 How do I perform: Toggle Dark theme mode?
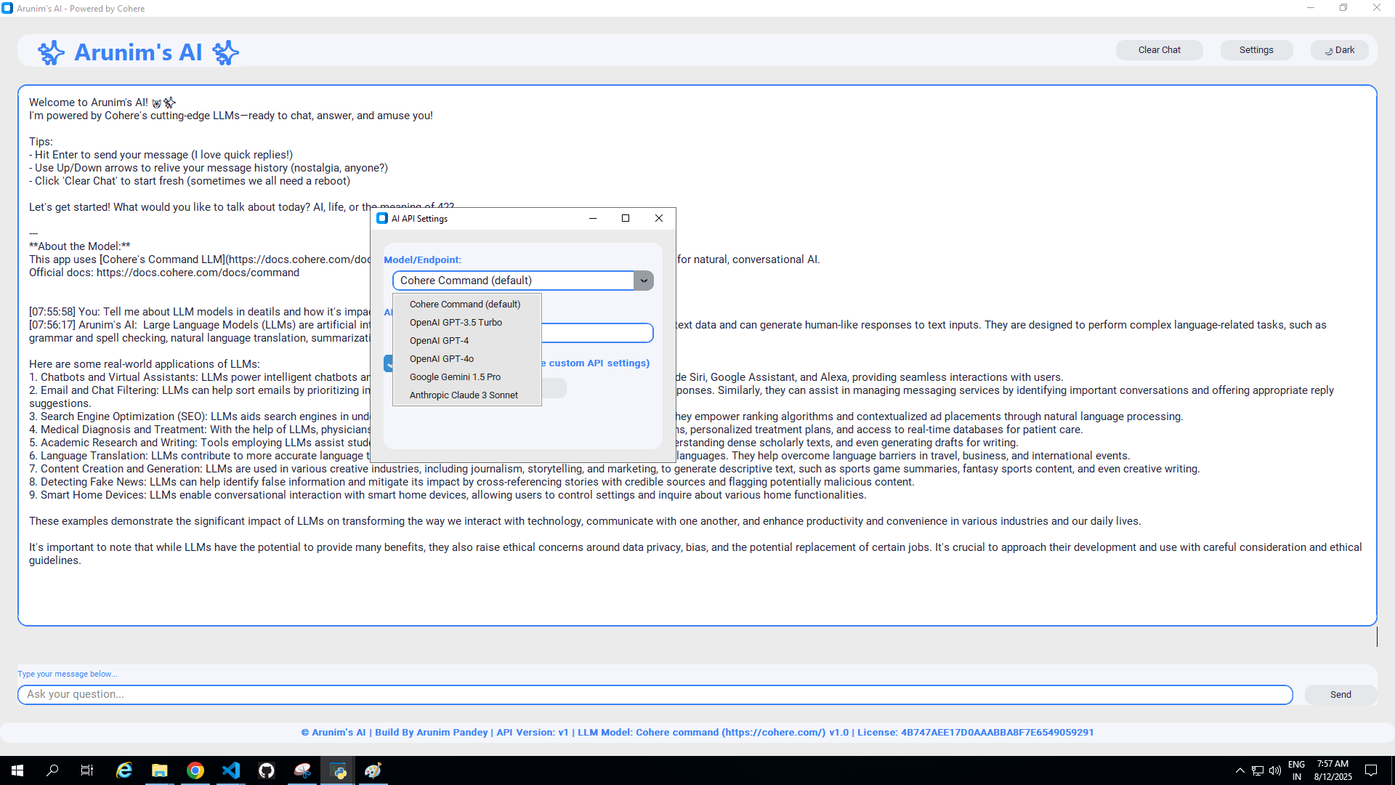point(1339,50)
